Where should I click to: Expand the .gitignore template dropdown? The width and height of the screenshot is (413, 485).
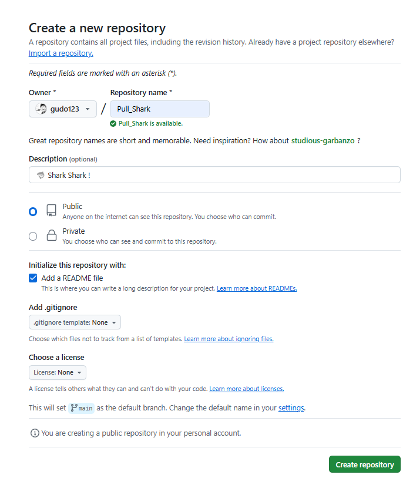[75, 322]
